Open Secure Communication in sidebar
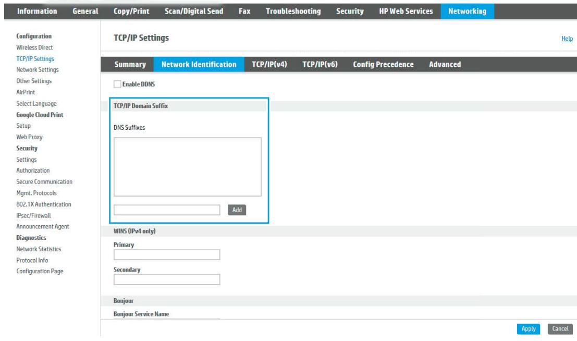The width and height of the screenshot is (577, 341). (44, 182)
